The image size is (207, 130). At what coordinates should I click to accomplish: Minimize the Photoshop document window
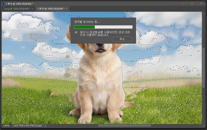183,3
